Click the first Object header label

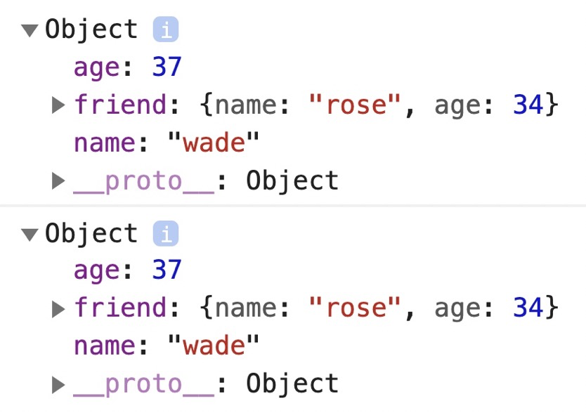click(91, 30)
